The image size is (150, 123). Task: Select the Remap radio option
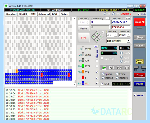103,78
